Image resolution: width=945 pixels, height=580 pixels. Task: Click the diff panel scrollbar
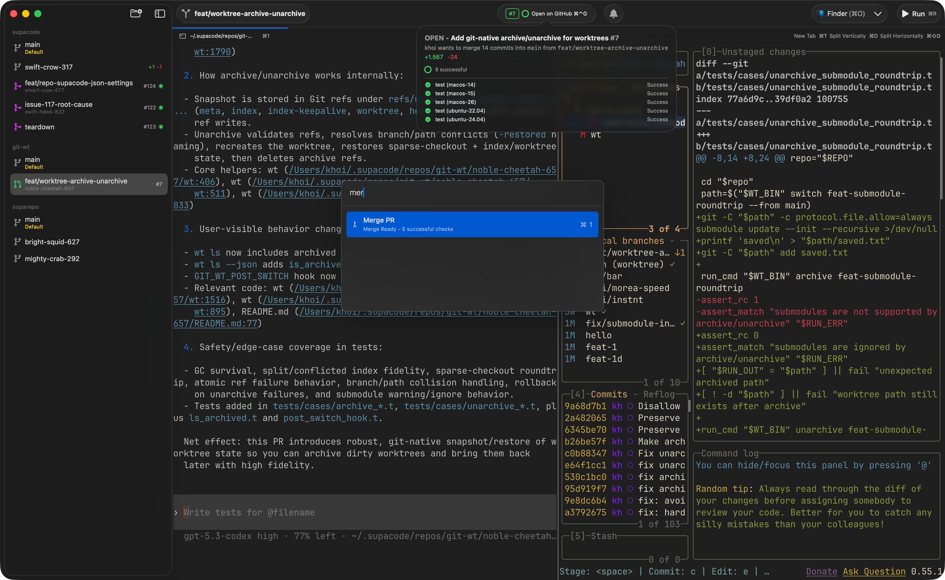[x=941, y=129]
